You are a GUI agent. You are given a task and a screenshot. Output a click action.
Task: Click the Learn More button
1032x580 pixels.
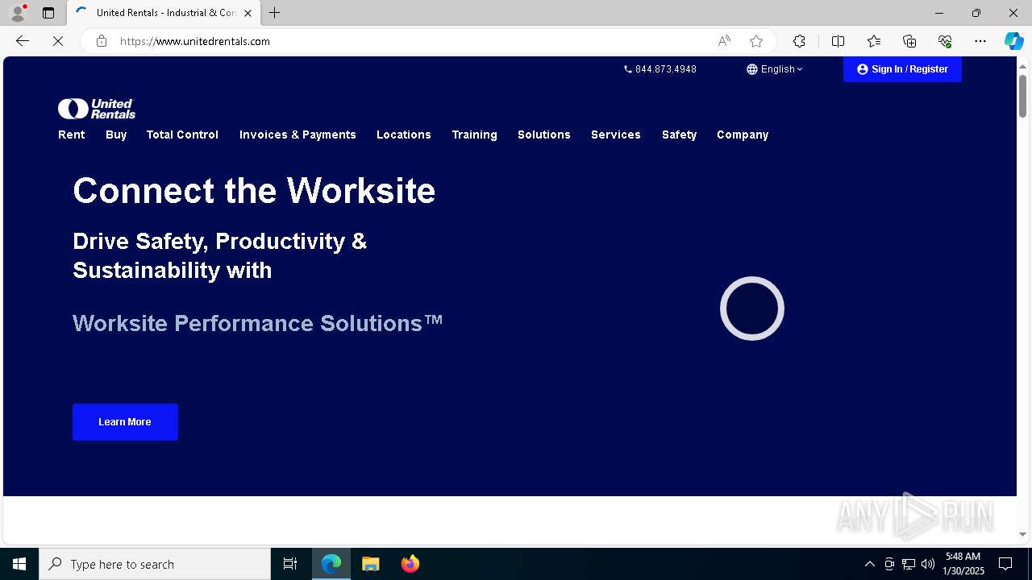click(125, 422)
